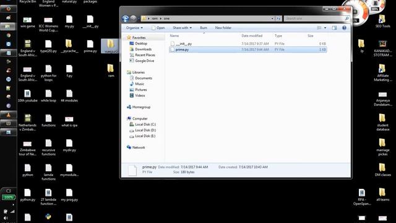Click the New folder button
The image size is (396, 223).
click(x=223, y=28)
